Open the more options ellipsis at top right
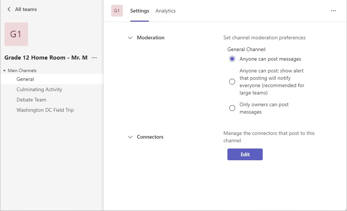 click(333, 11)
